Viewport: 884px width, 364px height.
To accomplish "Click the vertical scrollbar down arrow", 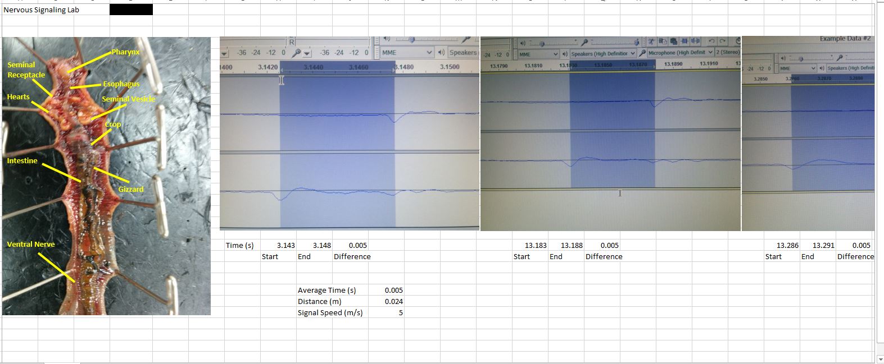I will pyautogui.click(x=880, y=359).
